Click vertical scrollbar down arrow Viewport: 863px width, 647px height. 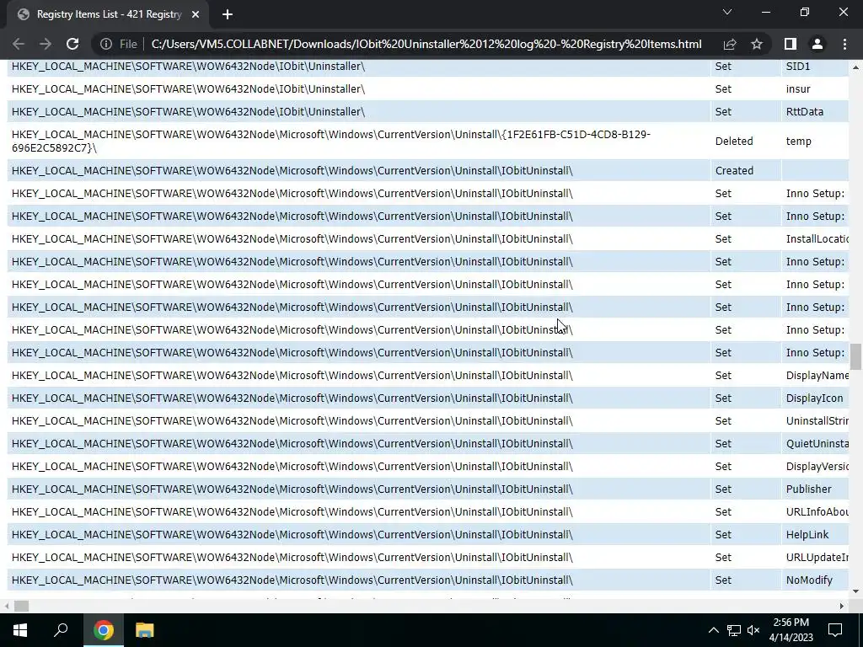point(855,591)
